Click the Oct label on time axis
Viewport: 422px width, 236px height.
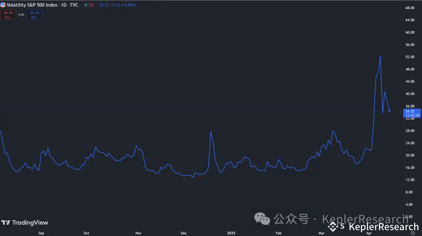pyautogui.click(x=86, y=233)
